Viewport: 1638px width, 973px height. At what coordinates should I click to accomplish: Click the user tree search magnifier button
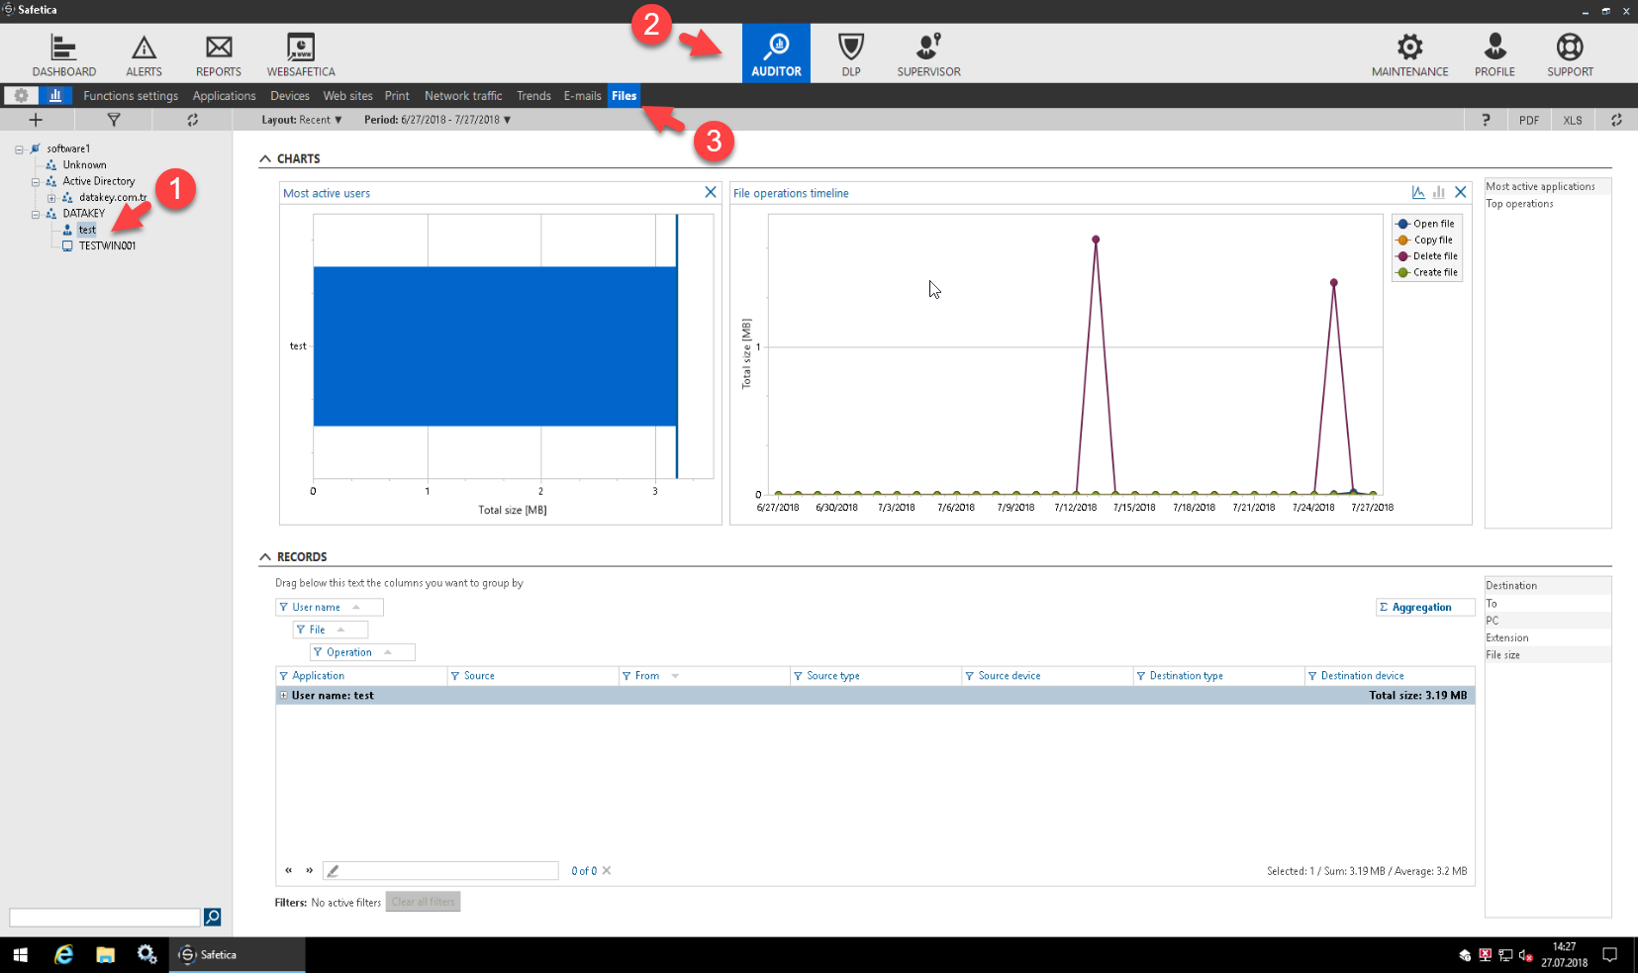tap(212, 918)
